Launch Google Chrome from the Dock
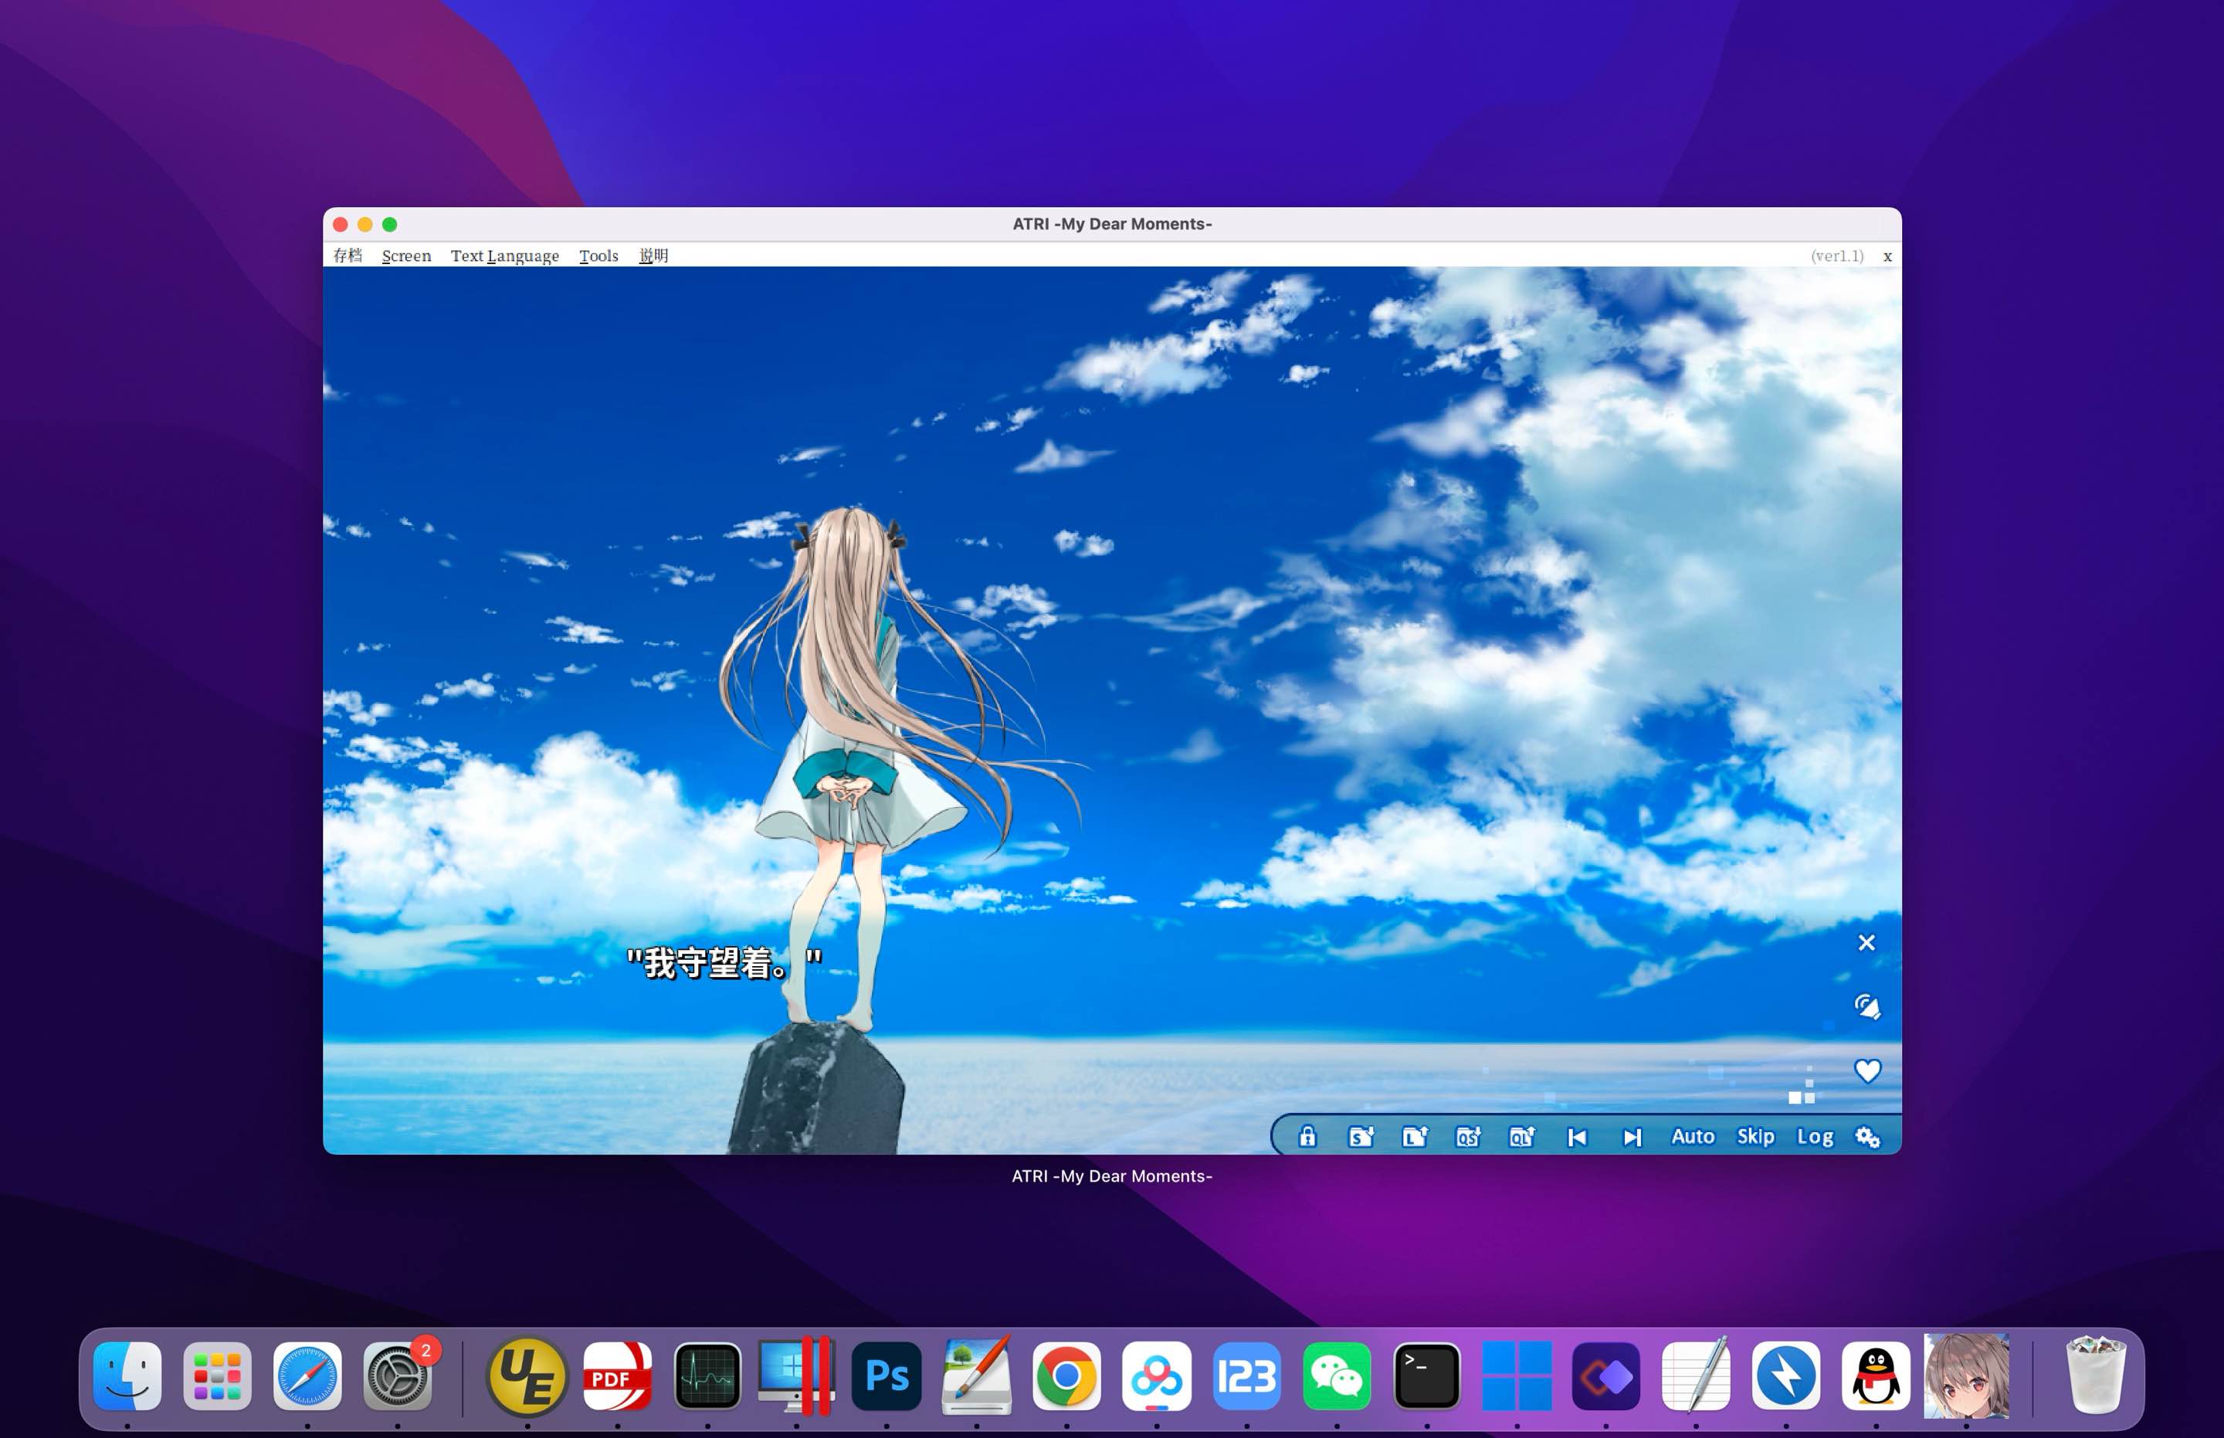 click(x=1066, y=1375)
